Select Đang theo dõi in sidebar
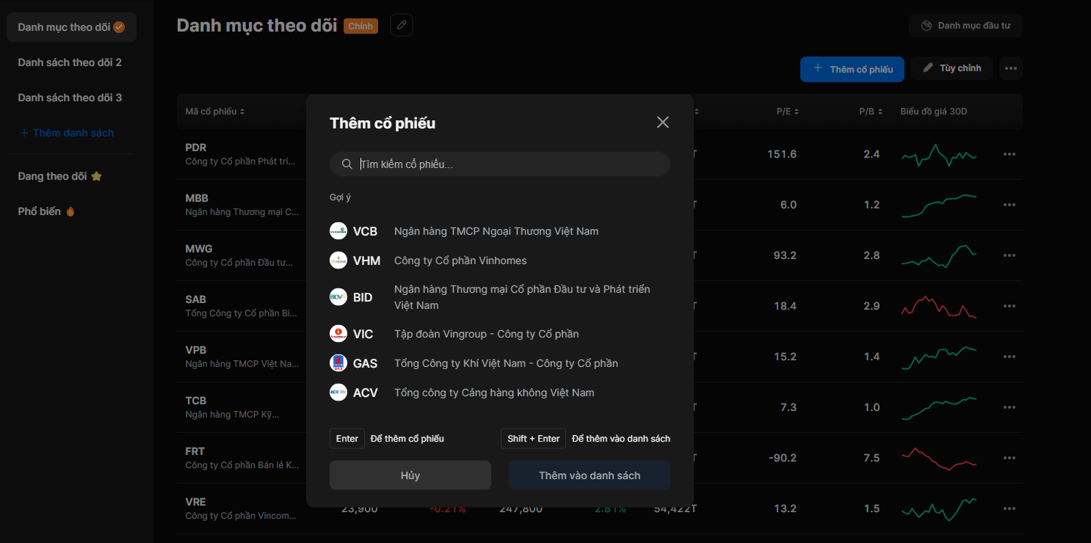 point(59,176)
